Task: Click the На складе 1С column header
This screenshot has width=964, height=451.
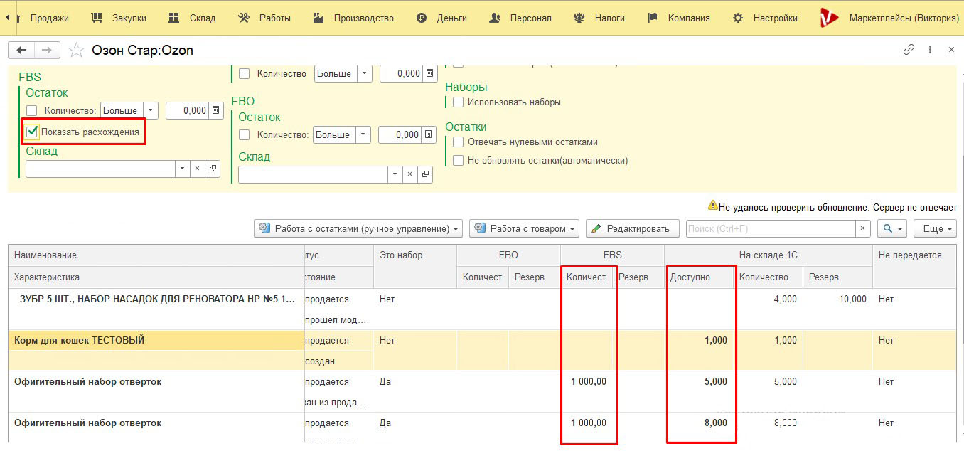Action: pyautogui.click(x=768, y=255)
